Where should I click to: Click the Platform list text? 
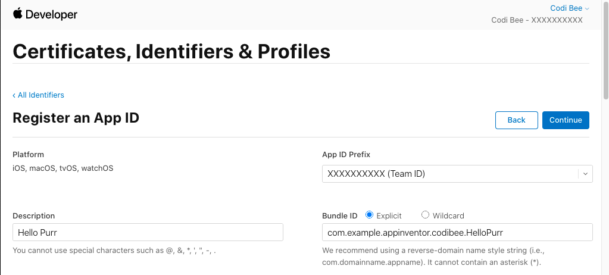coord(63,168)
